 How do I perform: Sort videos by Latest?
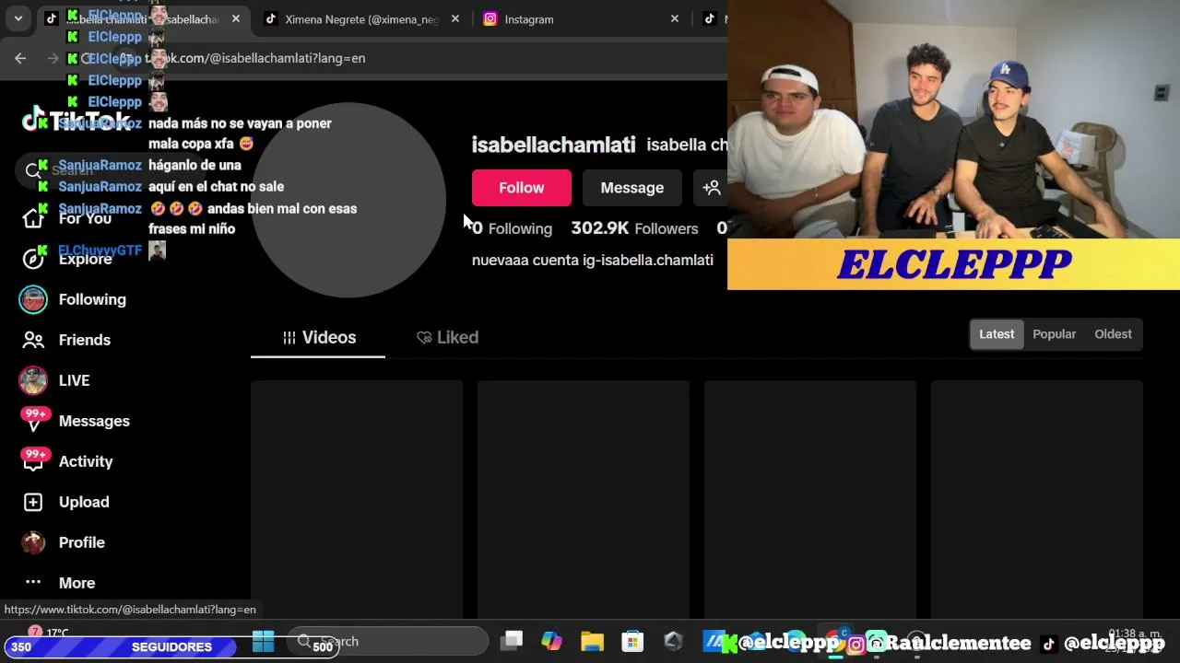[997, 334]
